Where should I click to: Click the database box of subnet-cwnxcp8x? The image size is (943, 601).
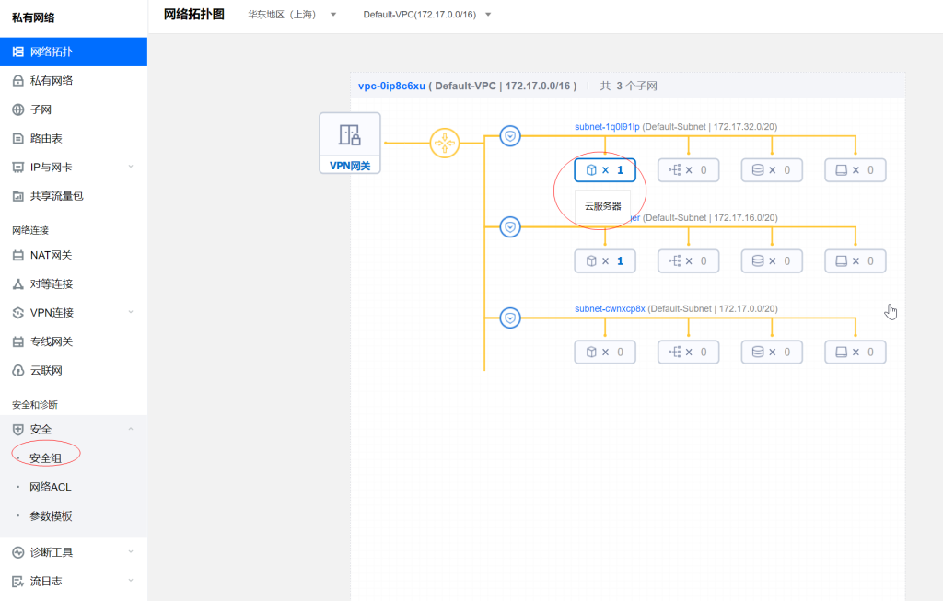tap(772, 352)
